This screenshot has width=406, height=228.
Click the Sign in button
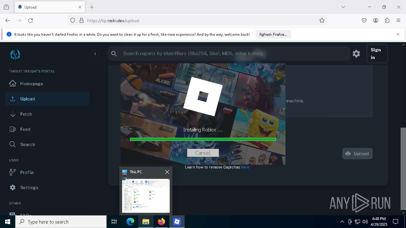(x=377, y=54)
